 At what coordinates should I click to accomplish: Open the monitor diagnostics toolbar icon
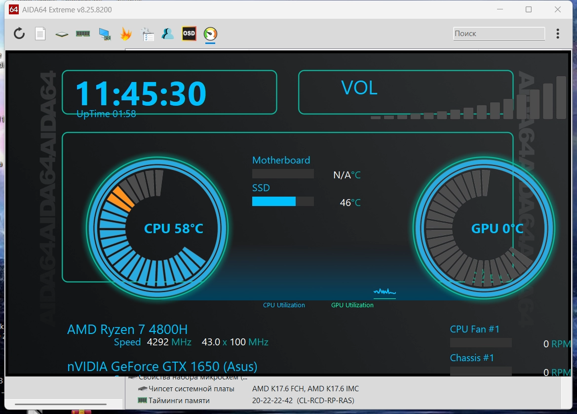click(105, 34)
